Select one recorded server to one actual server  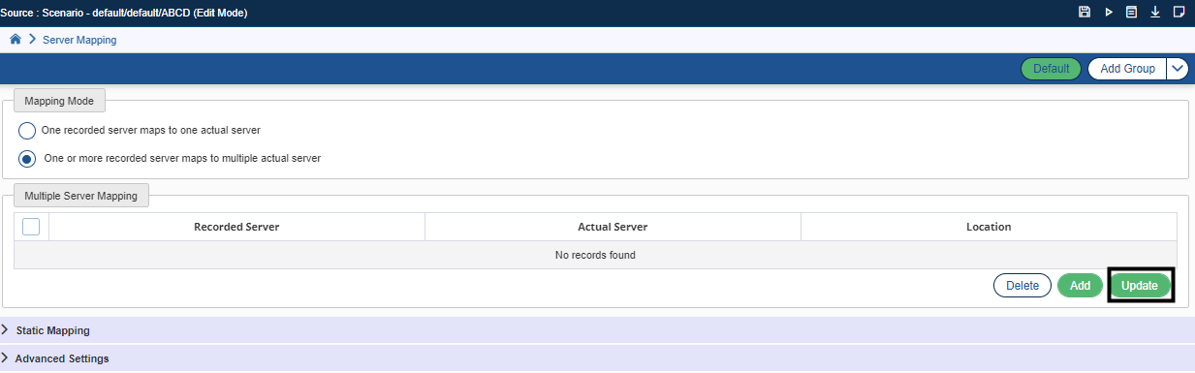pos(27,131)
